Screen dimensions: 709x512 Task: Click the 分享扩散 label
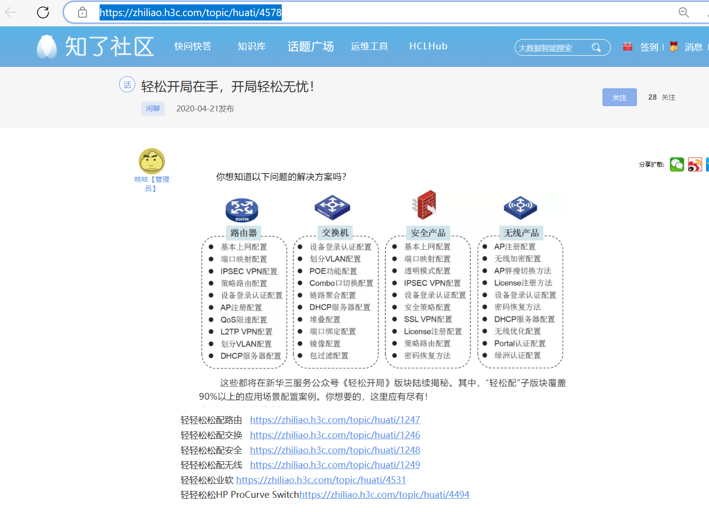651,165
